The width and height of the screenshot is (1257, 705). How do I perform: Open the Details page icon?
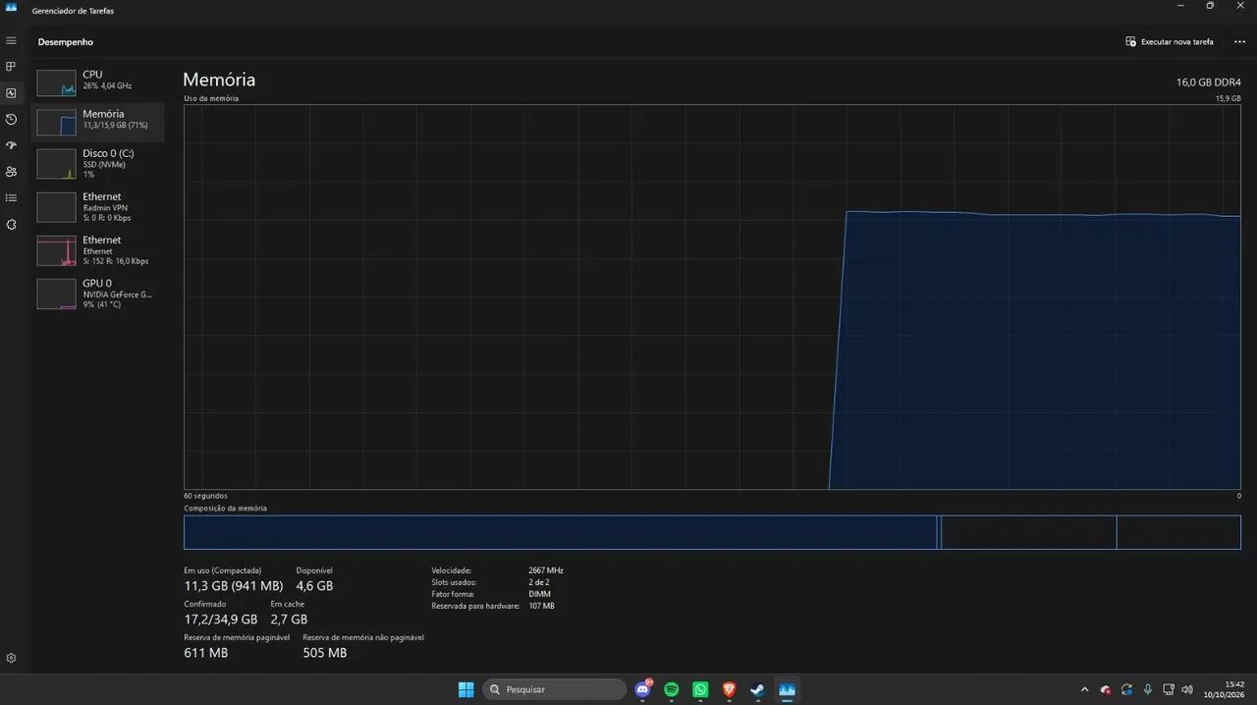(11, 197)
